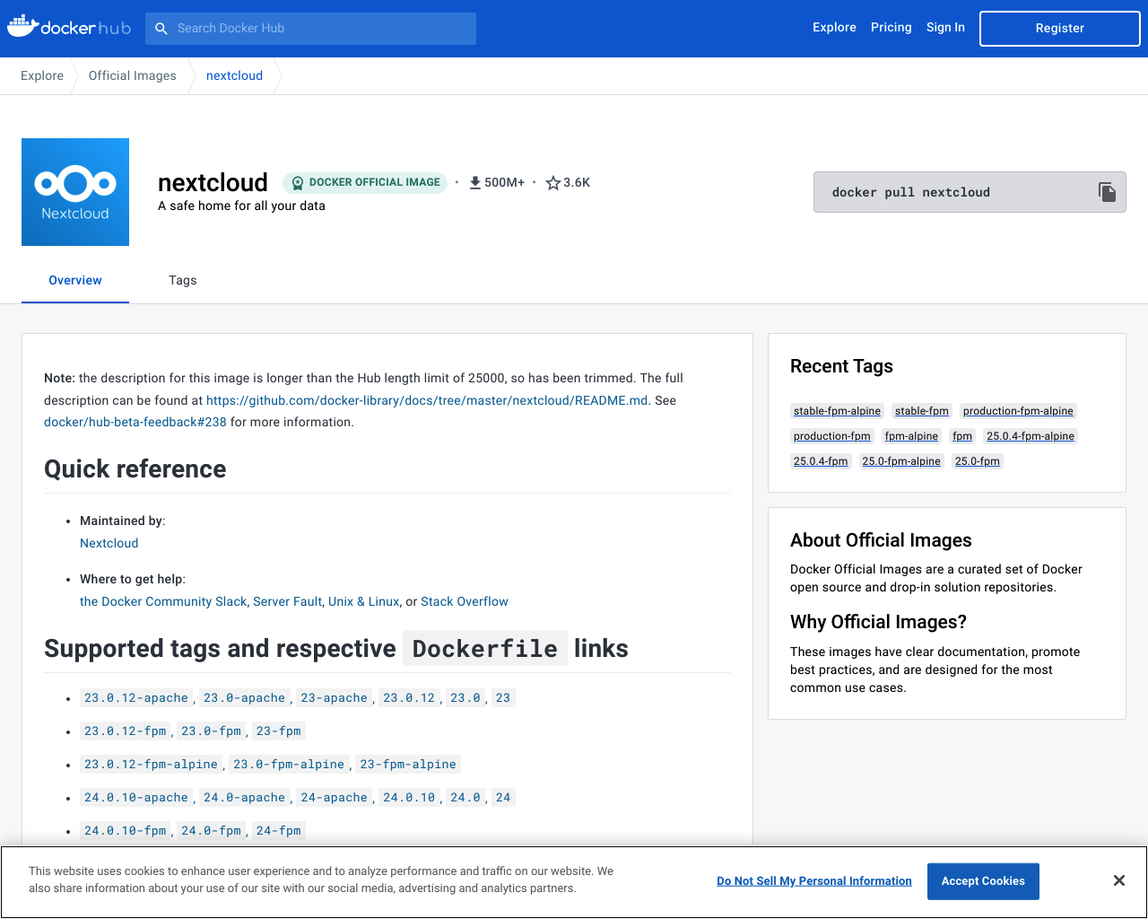The image size is (1148, 919).
Task: Click the docker pull nextcloud command box
Action: tap(970, 192)
